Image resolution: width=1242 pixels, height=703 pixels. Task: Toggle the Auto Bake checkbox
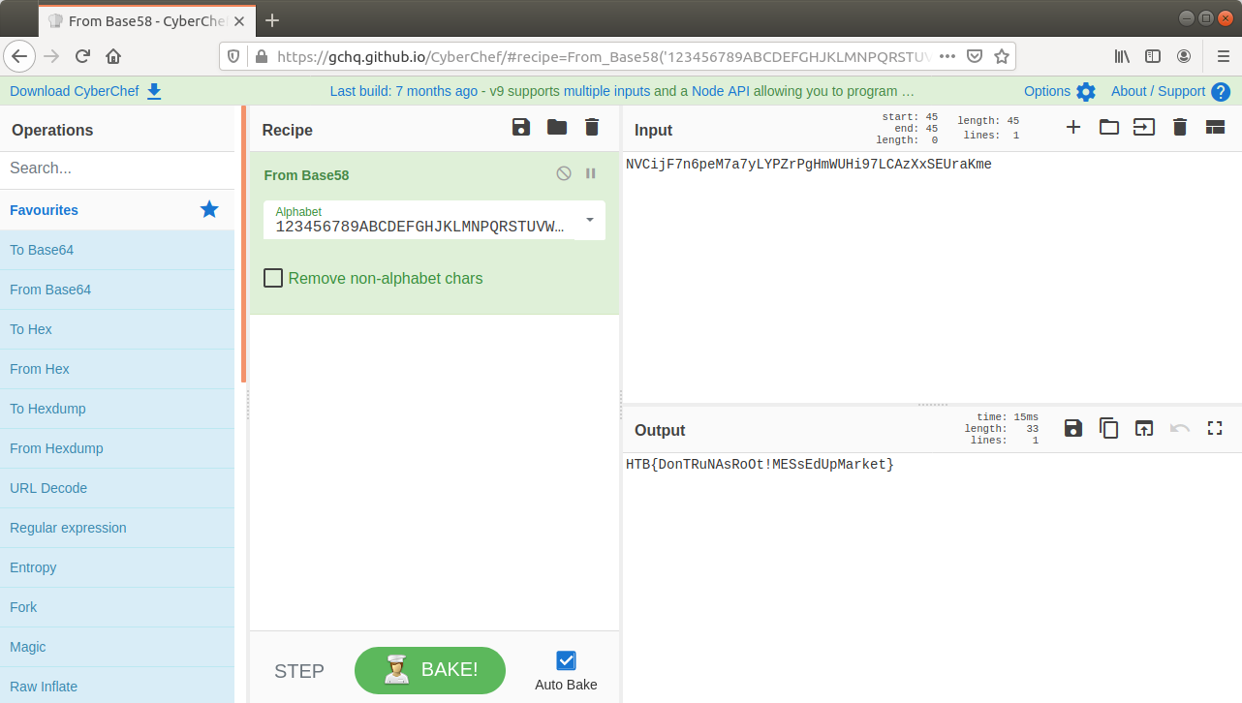tap(566, 660)
